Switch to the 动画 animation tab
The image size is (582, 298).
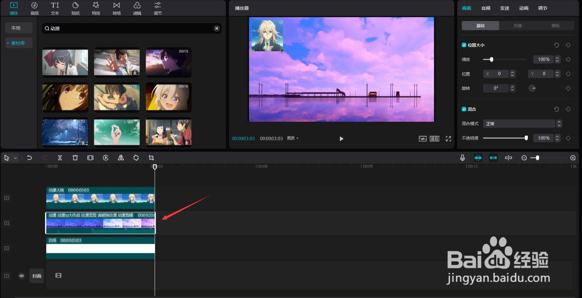pos(524,8)
